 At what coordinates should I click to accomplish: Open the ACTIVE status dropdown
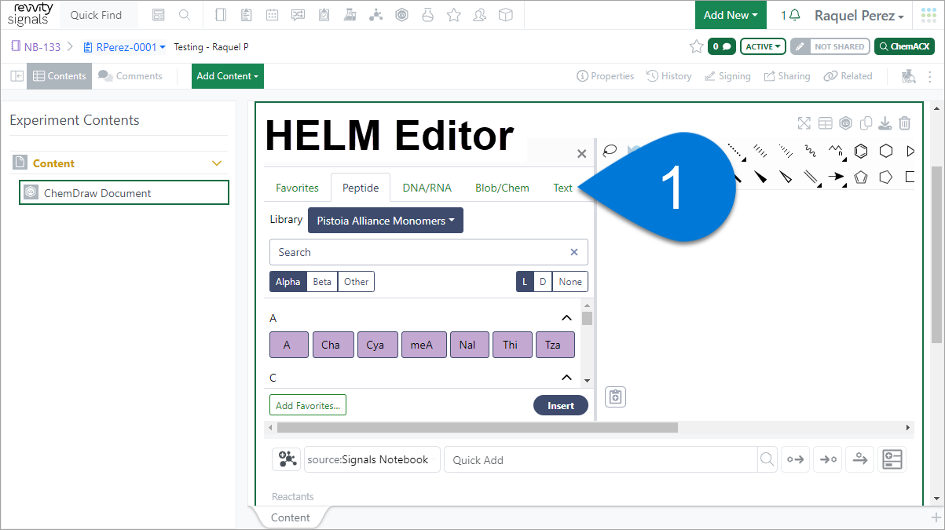pyautogui.click(x=764, y=46)
